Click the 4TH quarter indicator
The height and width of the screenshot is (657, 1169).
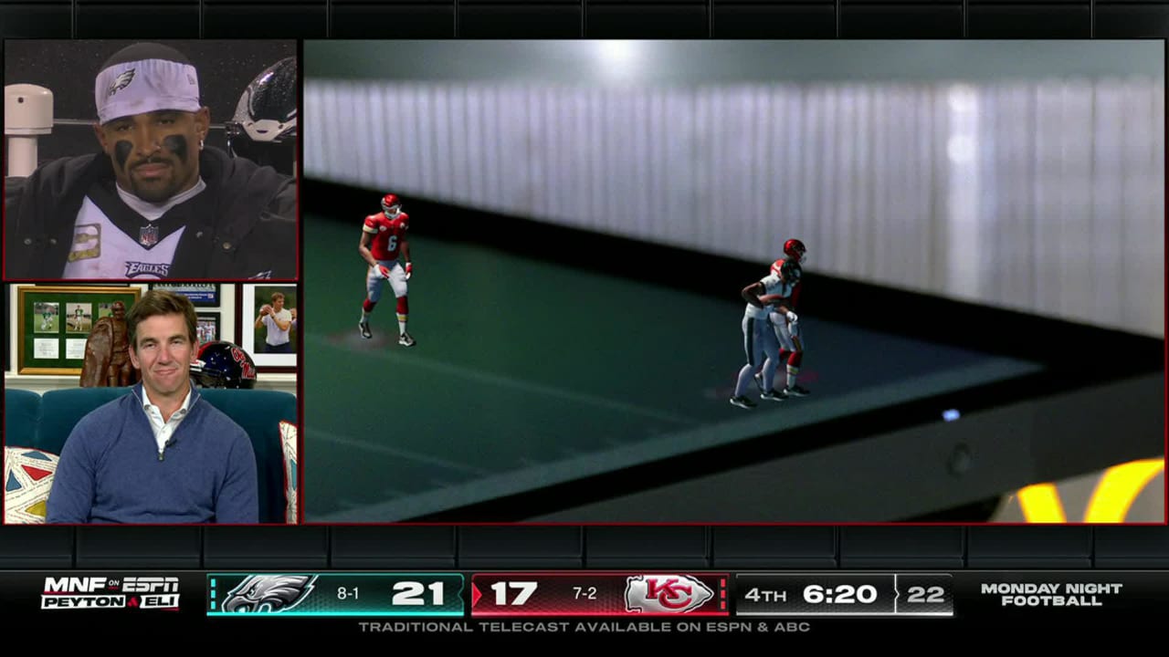click(765, 595)
